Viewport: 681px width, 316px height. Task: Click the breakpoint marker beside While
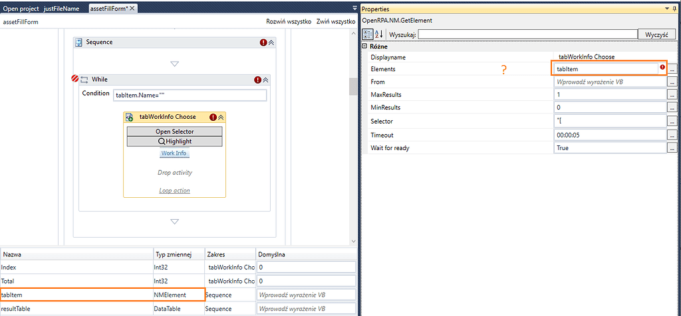coord(74,78)
